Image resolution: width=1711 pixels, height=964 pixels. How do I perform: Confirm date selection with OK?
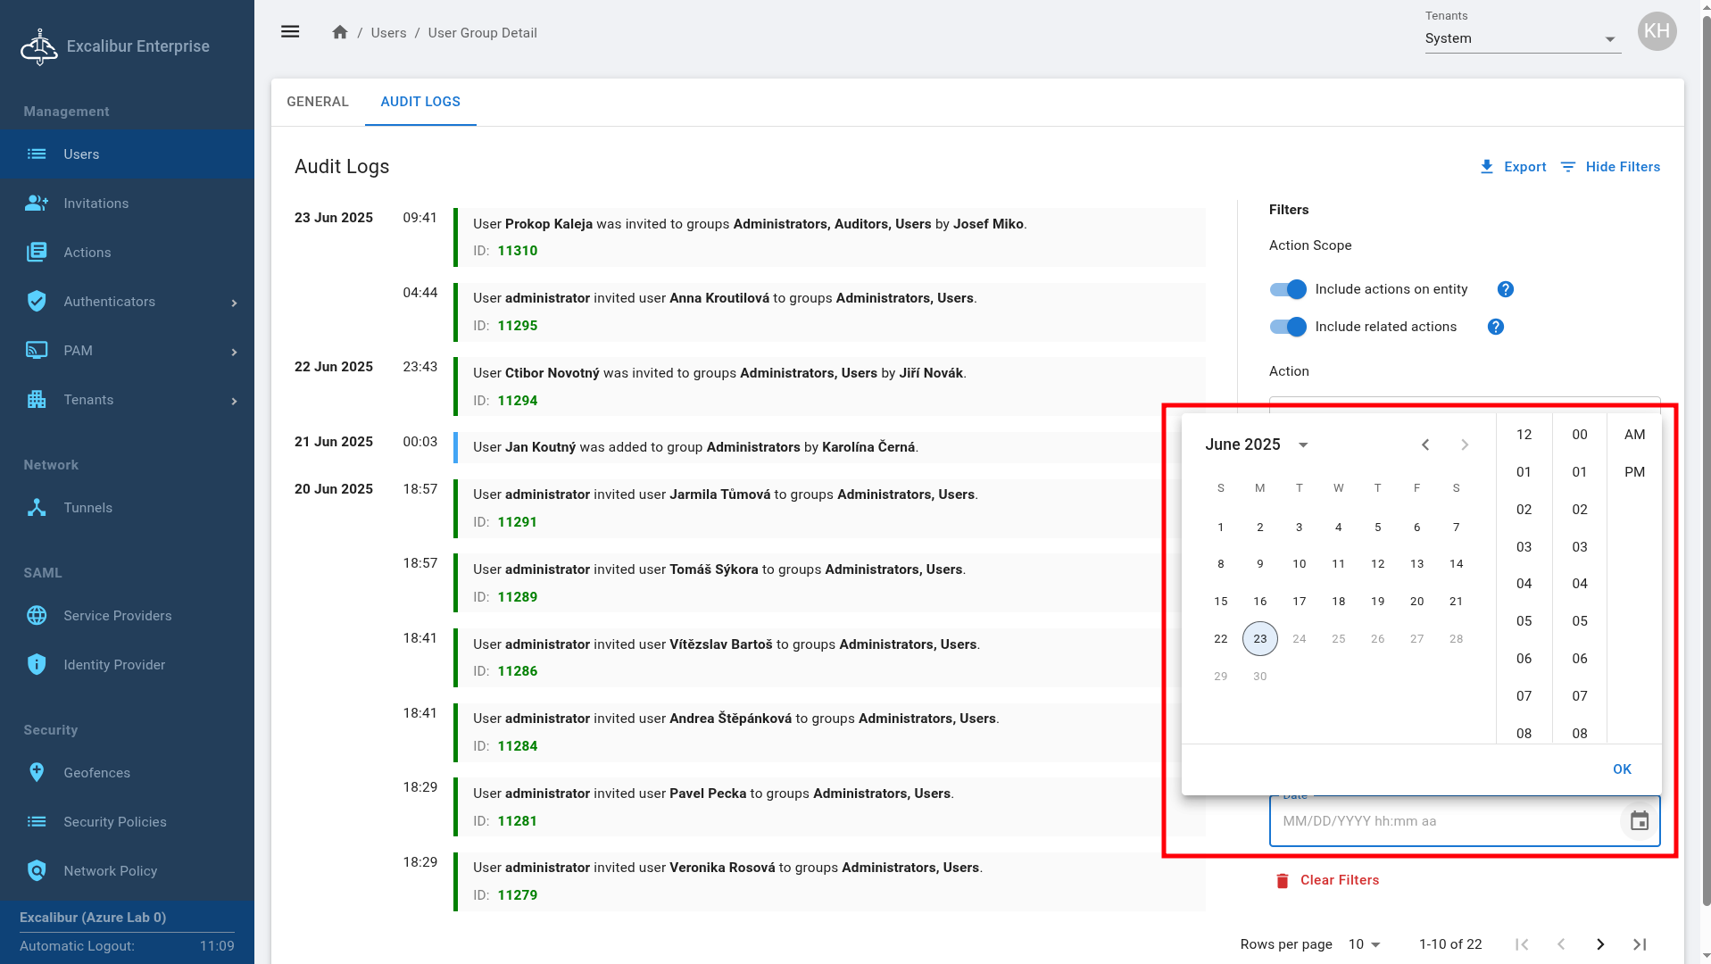point(1622,769)
